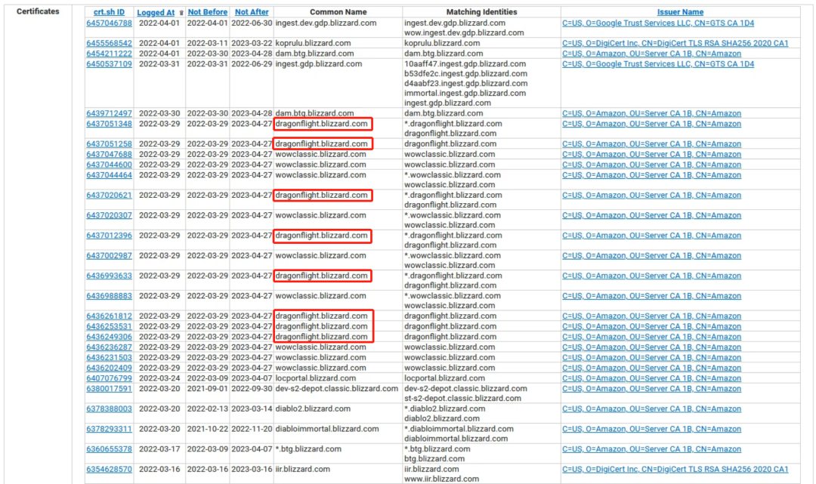Screen dimensions: 816x484
Task: Select the *.diabloimmortal.blizzard.com identity text
Action: [459, 429]
